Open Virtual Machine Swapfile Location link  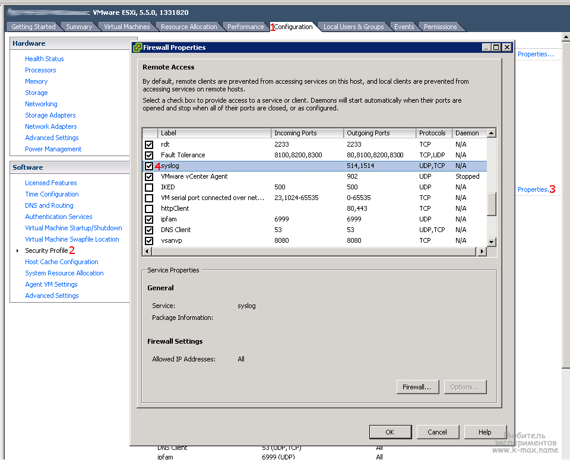click(72, 239)
